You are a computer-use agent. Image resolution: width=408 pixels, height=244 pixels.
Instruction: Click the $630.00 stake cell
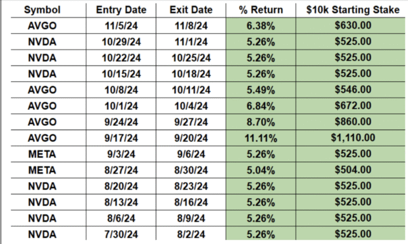(353, 25)
